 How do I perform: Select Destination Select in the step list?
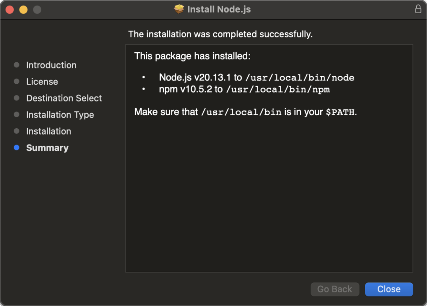(x=64, y=98)
